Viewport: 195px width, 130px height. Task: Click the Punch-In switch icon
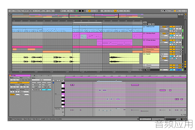click(x=112, y=11)
